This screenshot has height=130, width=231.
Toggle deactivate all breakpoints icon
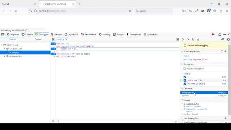[223, 39]
